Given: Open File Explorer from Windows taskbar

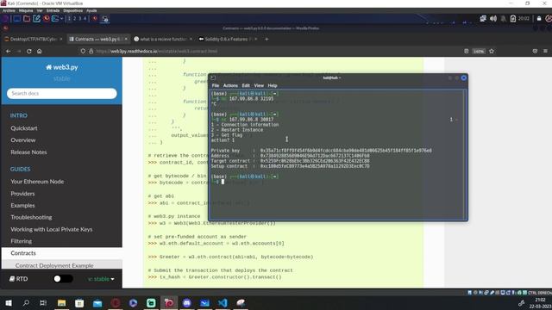Looking at the screenshot, I should click(x=61, y=303).
